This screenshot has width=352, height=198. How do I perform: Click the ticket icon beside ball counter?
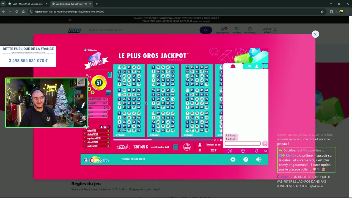point(110,75)
